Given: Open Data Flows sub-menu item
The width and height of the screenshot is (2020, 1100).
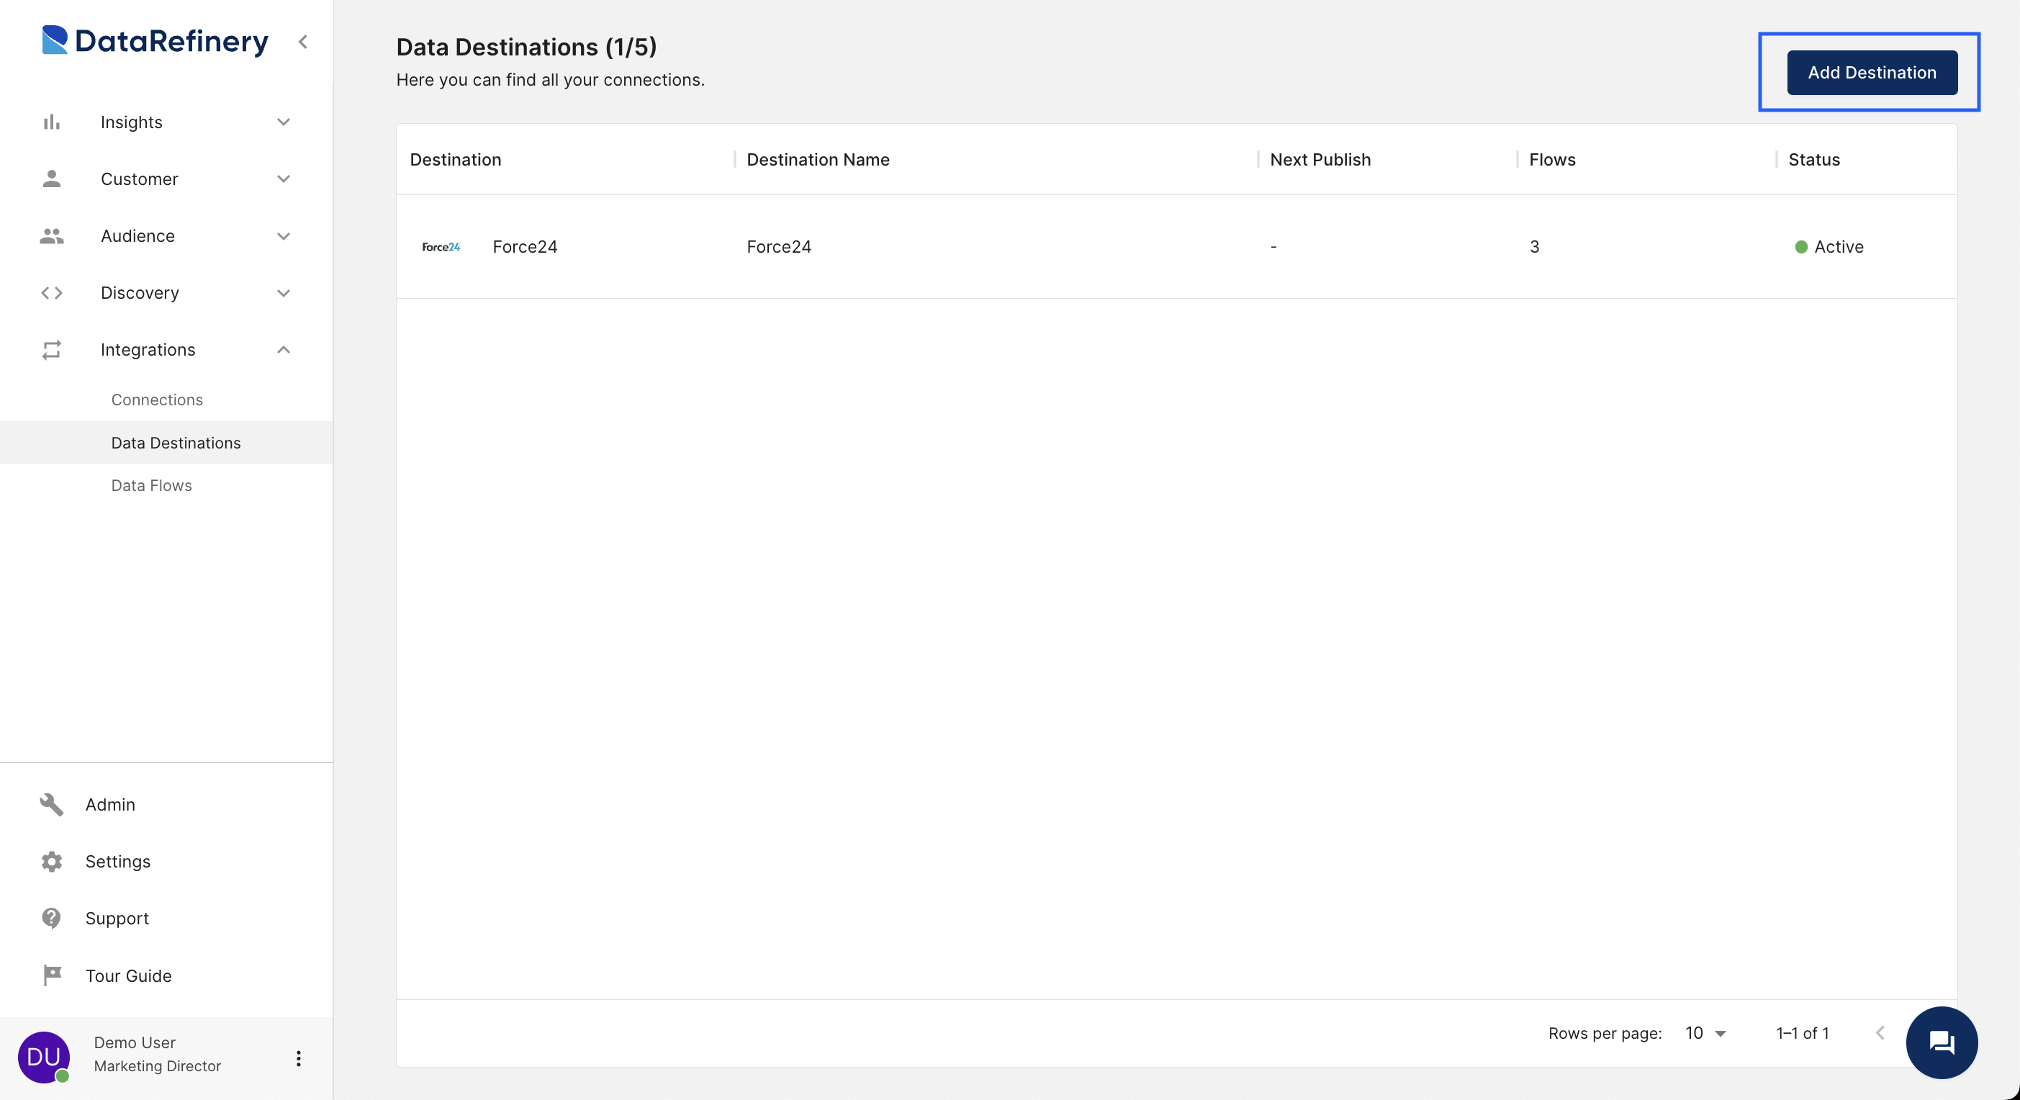Looking at the screenshot, I should 152,485.
